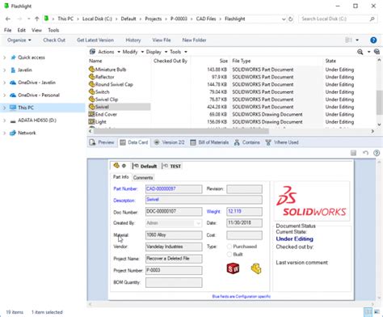Select the TEST configuration tab
The height and width of the screenshot is (317, 383).
tap(171, 166)
